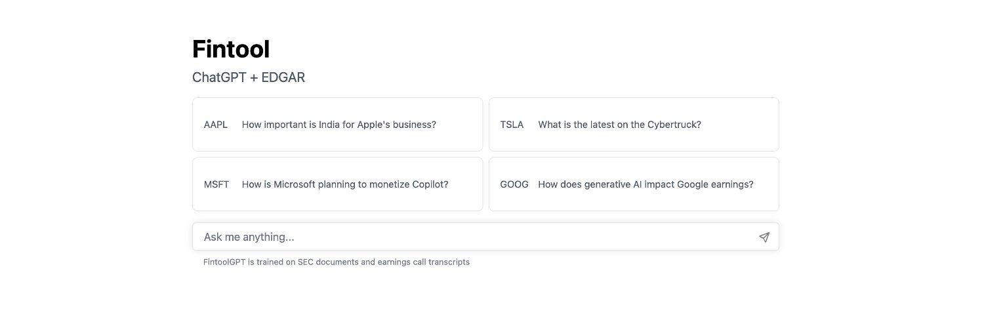Image resolution: width=984 pixels, height=328 pixels.
Task: Click the word EDGAR in the subtitle
Action: point(283,77)
